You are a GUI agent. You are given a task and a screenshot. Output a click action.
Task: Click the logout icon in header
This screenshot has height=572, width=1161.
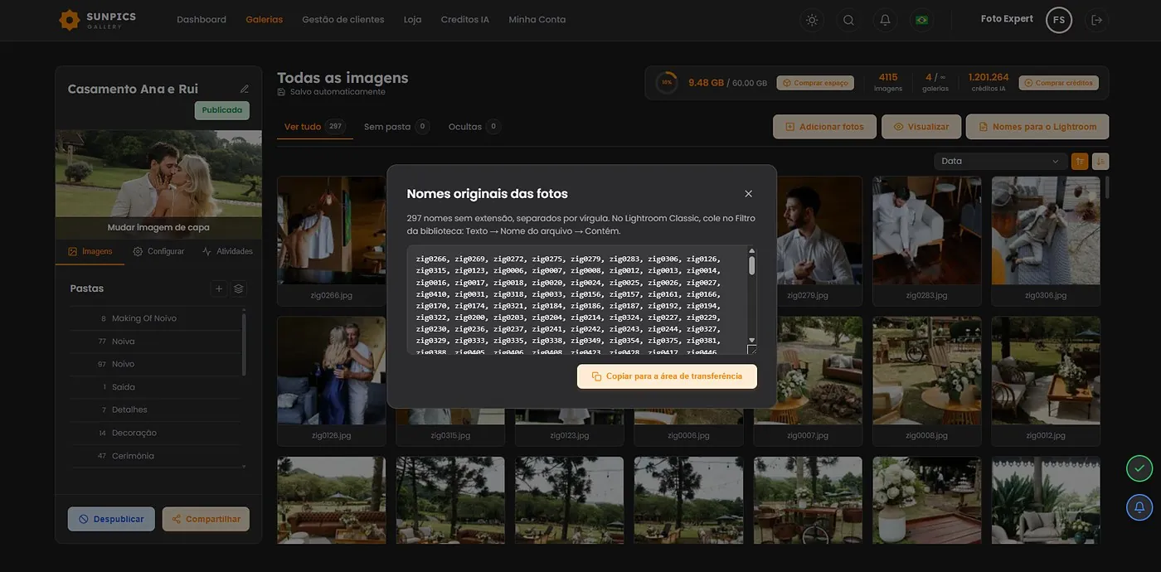point(1097,20)
